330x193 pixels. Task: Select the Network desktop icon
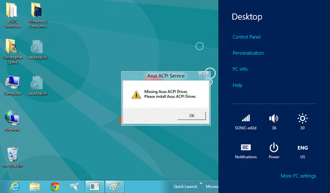[x=12, y=121]
